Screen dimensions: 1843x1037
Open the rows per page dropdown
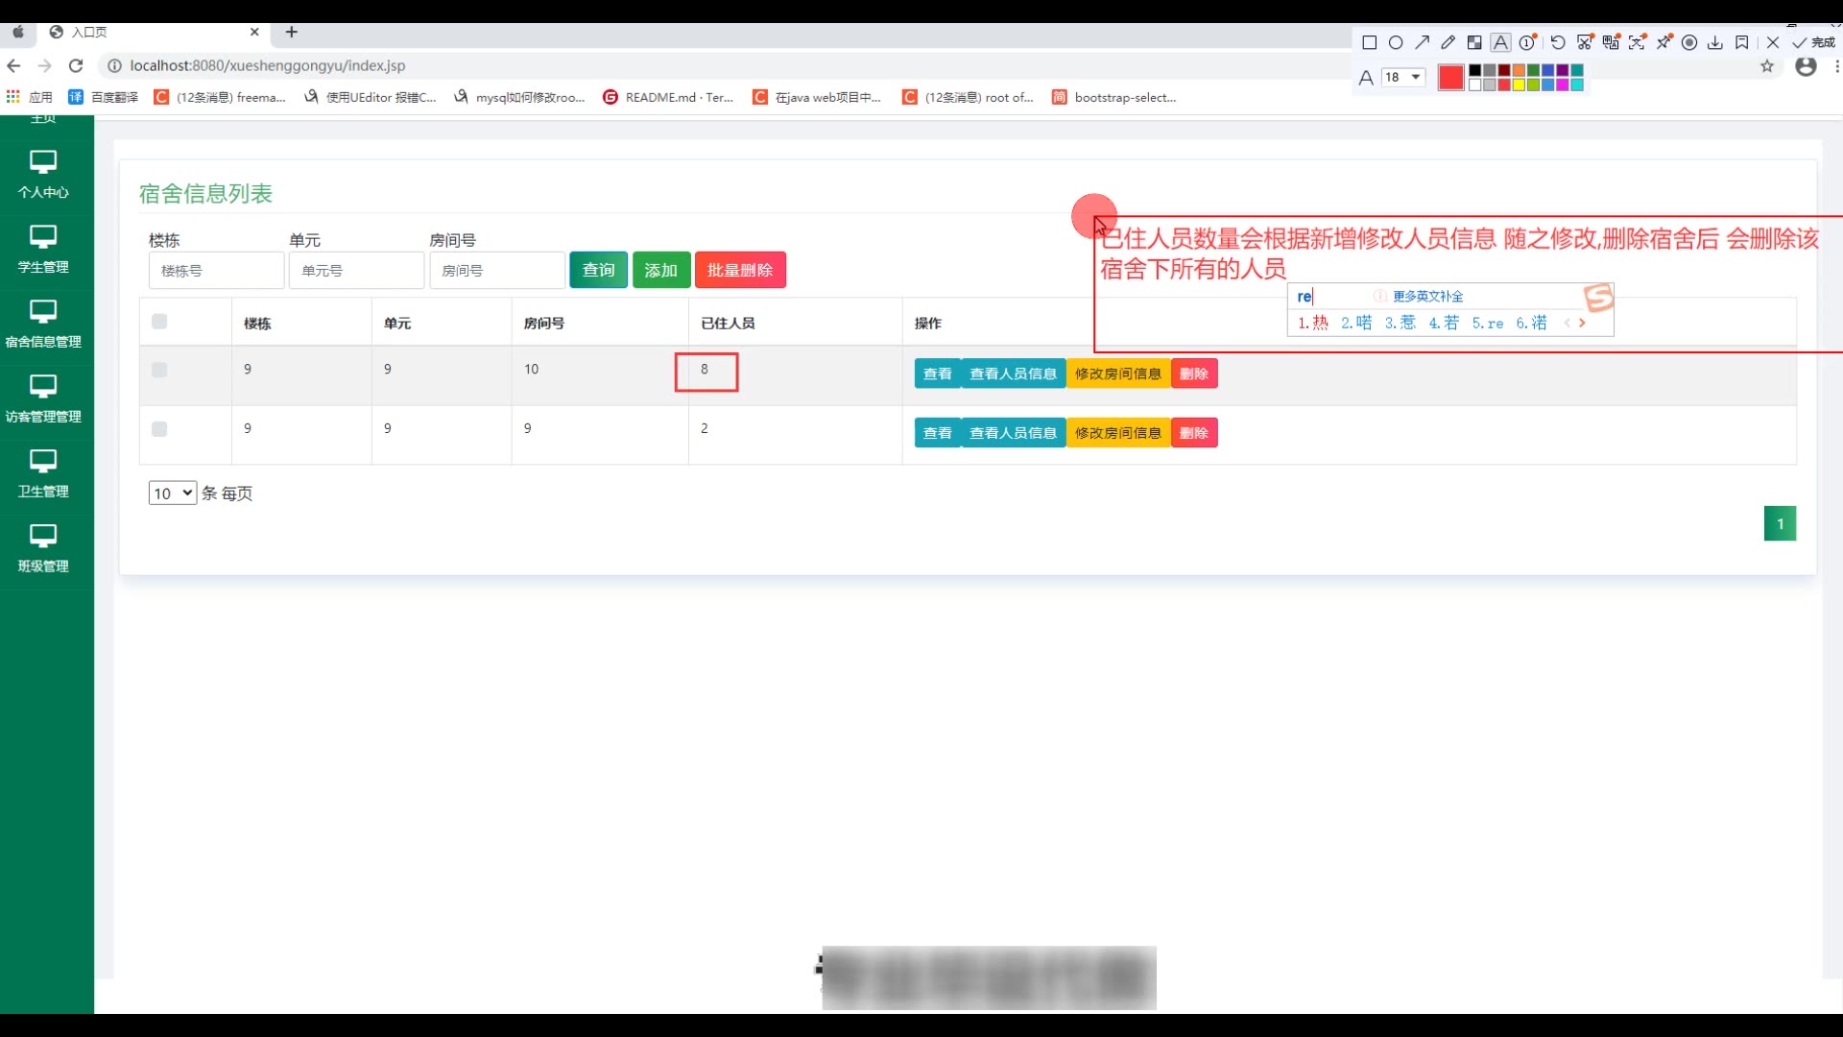coord(173,493)
